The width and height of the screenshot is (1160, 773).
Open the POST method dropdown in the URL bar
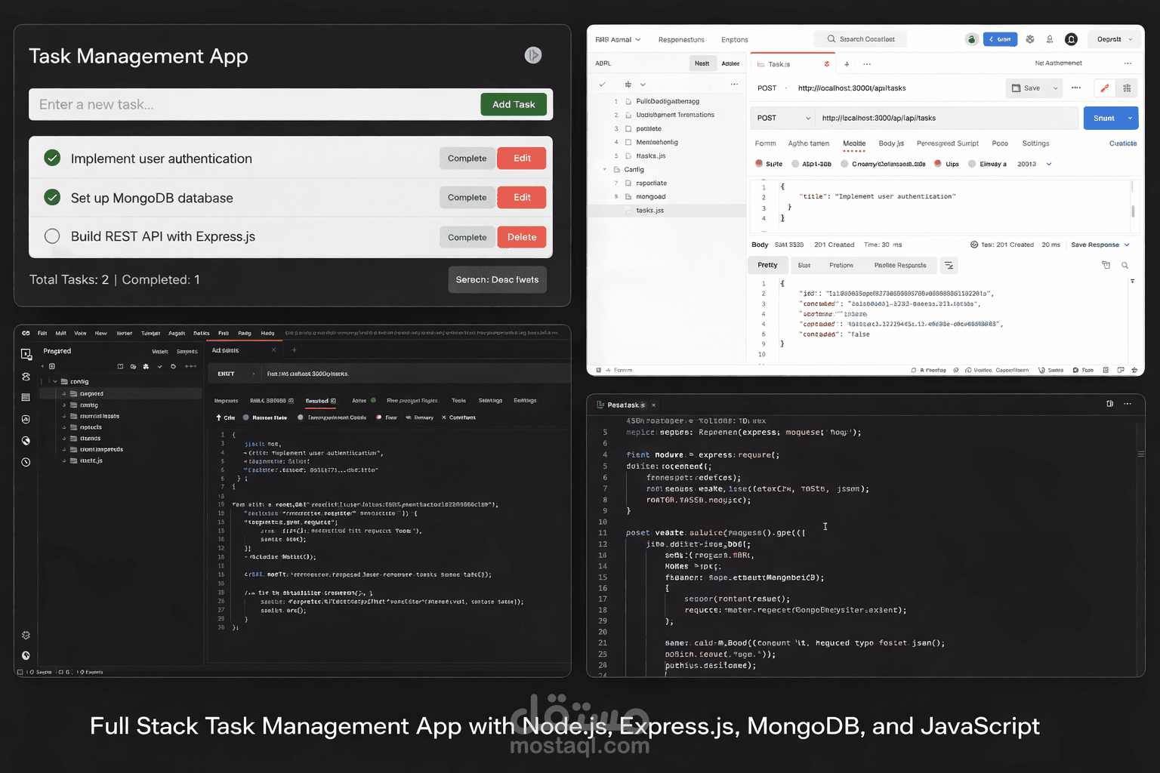tap(785, 119)
